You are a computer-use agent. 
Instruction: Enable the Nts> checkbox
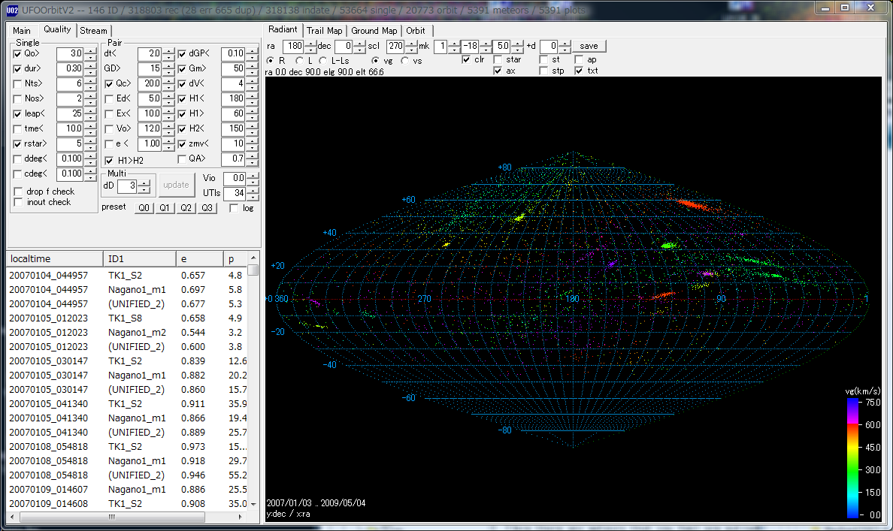tap(18, 83)
